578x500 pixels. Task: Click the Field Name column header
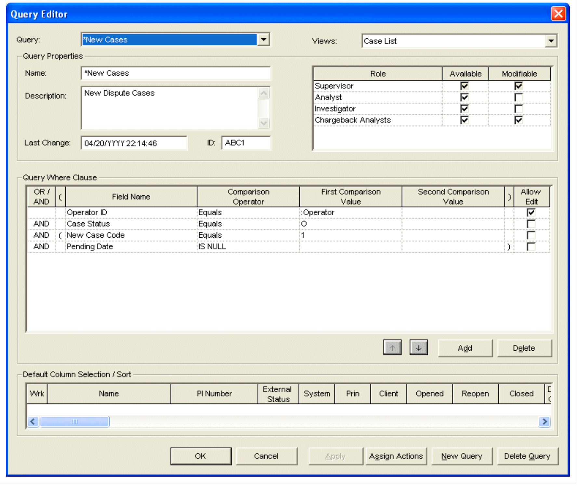[x=131, y=196]
